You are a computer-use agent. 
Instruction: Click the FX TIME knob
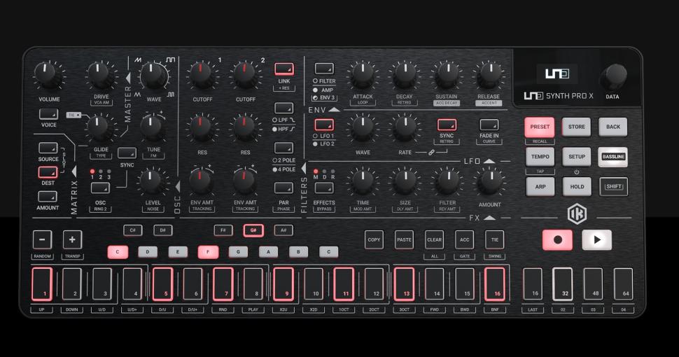363,181
